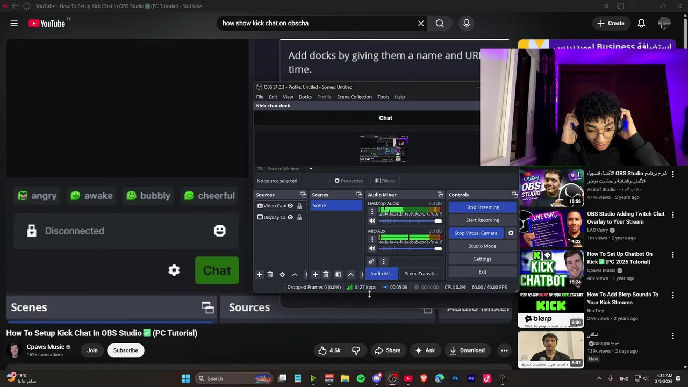
Task: Float the Audio Mixer dock in OBS
Action: point(440,195)
